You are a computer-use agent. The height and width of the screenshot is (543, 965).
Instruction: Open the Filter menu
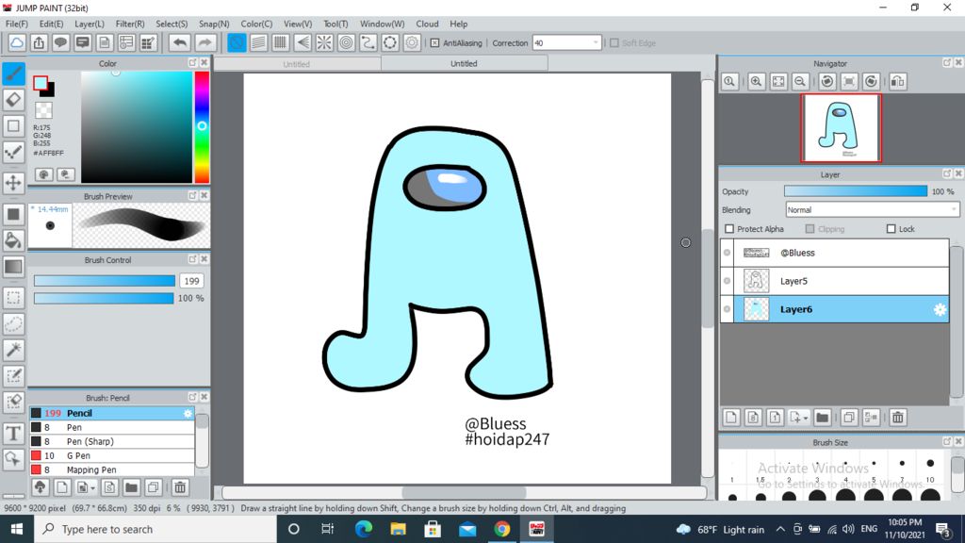point(130,24)
